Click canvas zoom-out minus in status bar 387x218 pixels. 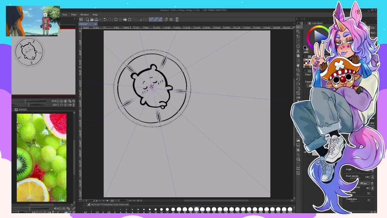coord(100,201)
